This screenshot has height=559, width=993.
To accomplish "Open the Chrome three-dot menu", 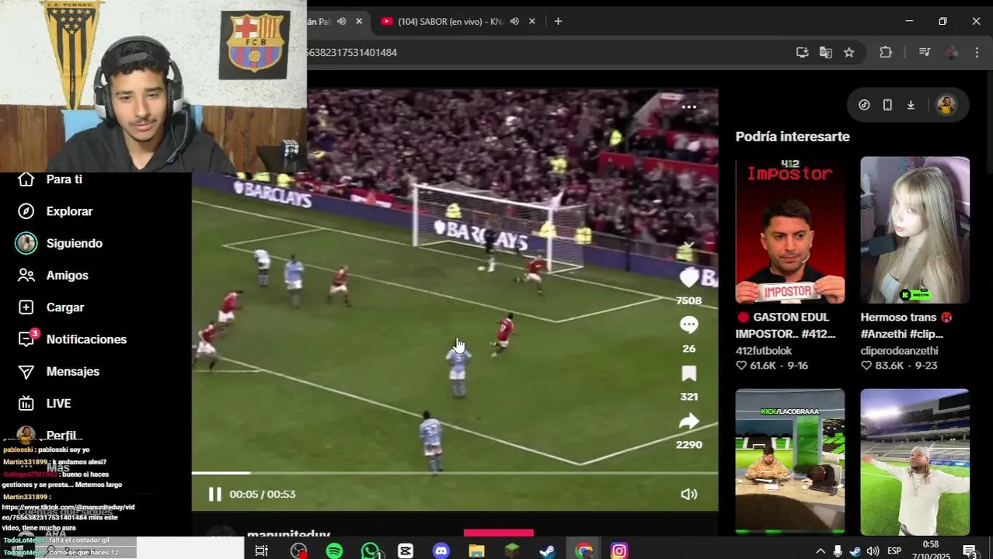I will coord(977,53).
